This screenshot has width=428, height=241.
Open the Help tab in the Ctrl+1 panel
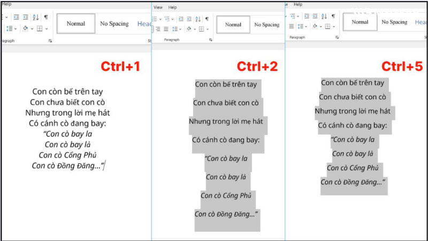[x=6, y=4]
